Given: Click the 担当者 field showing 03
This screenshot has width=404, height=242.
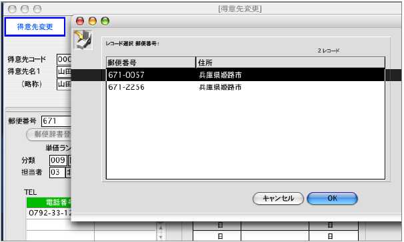Looking at the screenshot, I should (x=57, y=172).
